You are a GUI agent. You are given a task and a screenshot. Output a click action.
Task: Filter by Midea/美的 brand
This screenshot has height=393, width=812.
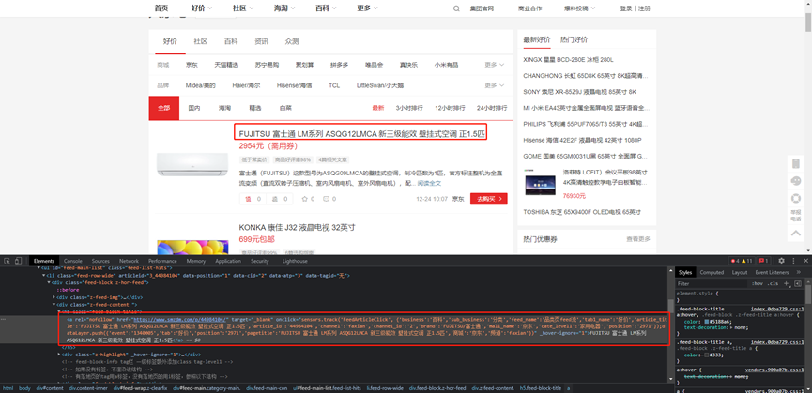point(200,85)
